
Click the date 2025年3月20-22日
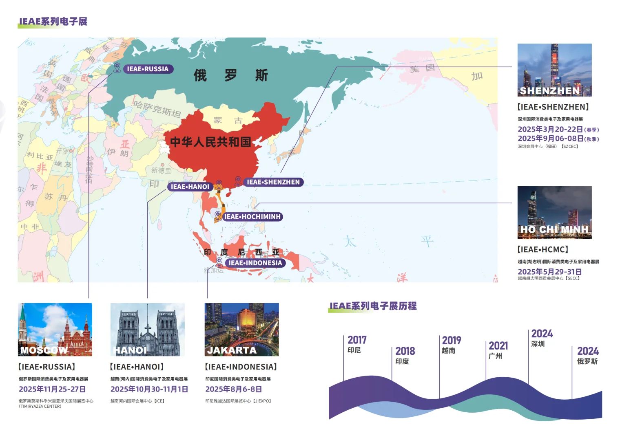[x=550, y=129]
